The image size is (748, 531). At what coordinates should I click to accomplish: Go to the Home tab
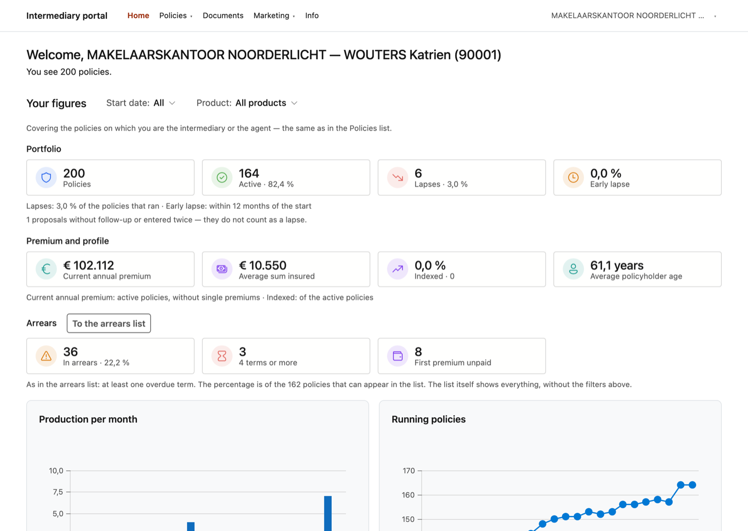point(138,15)
